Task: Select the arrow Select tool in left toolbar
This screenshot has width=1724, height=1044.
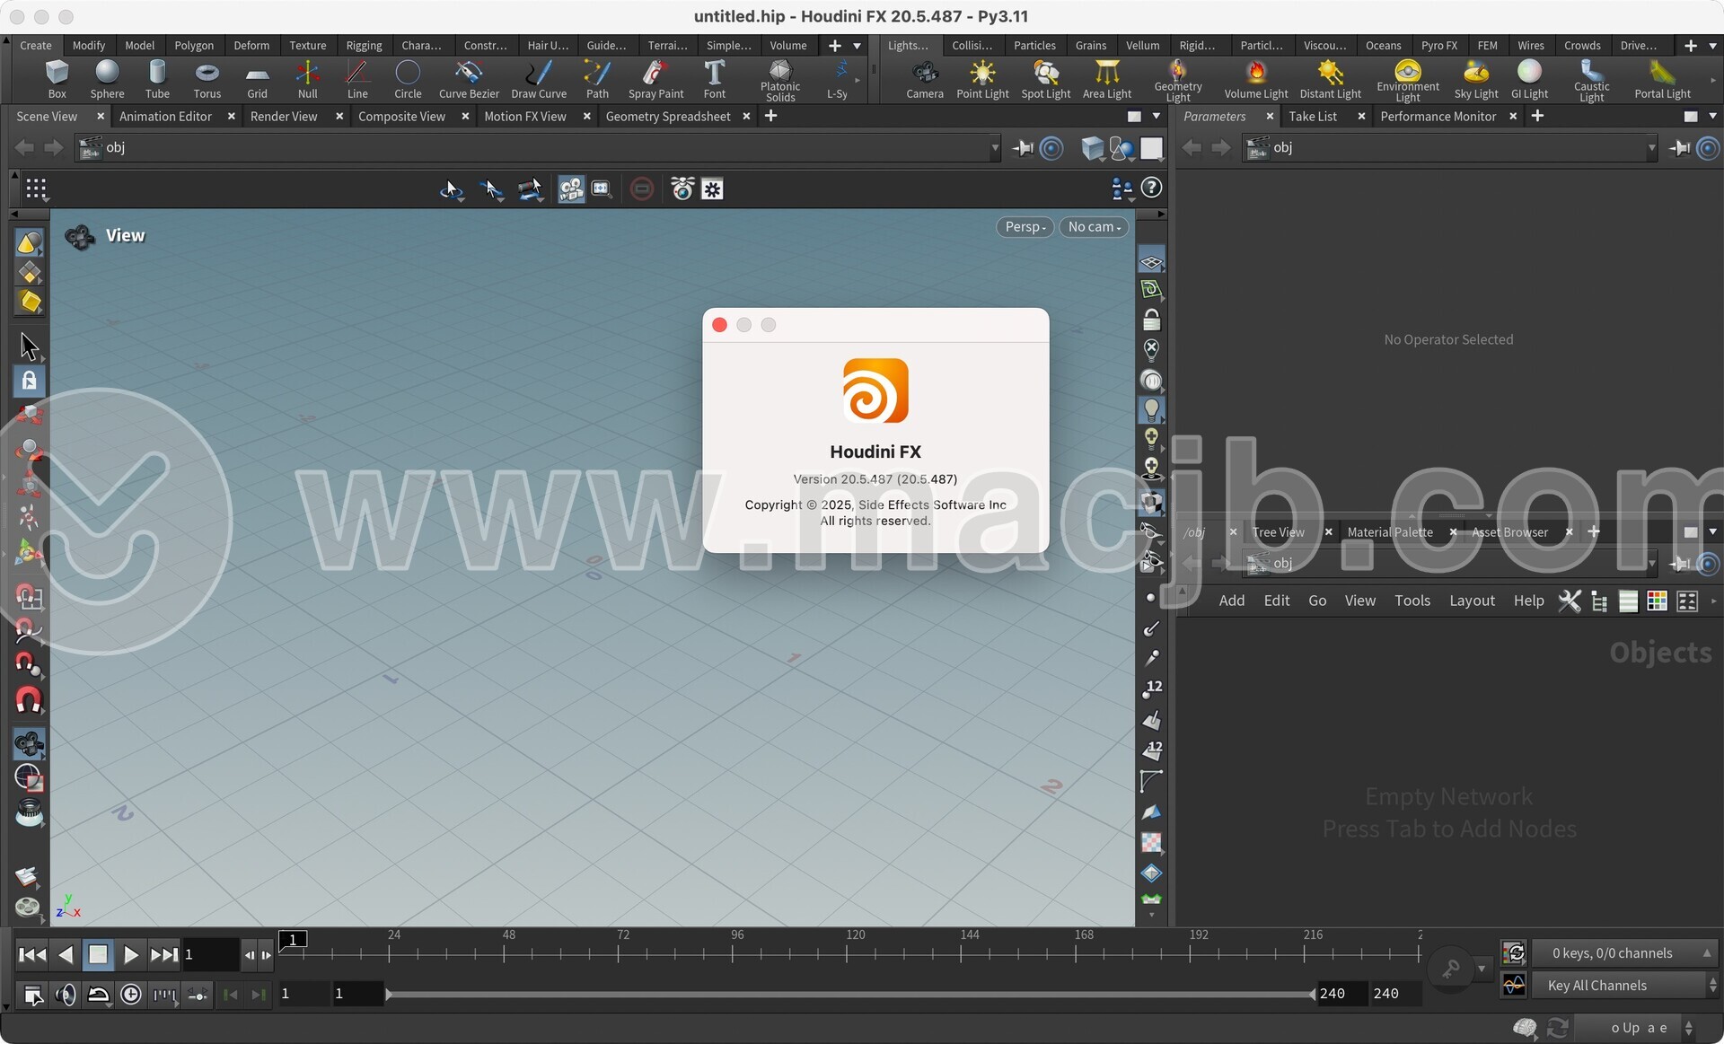Action: [29, 346]
